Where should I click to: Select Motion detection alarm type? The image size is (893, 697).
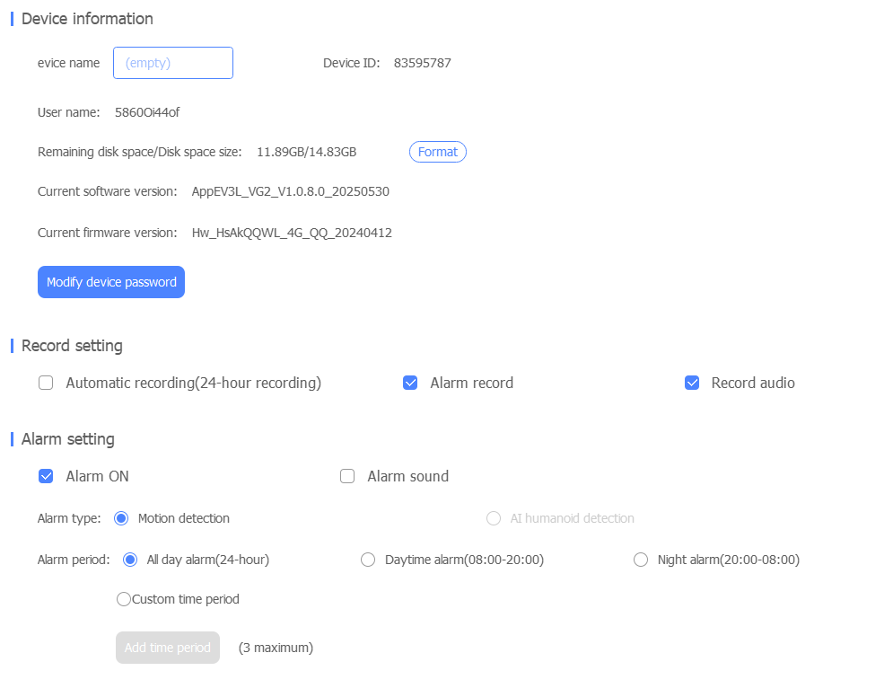121,518
